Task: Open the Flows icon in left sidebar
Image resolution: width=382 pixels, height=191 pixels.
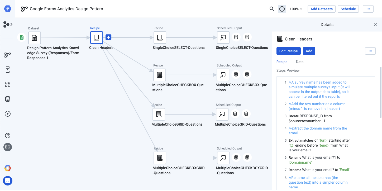Action: click(x=8, y=55)
